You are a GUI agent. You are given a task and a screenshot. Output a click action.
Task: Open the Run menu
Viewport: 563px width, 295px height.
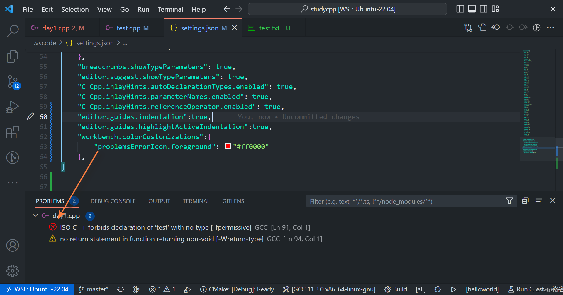[x=143, y=9]
